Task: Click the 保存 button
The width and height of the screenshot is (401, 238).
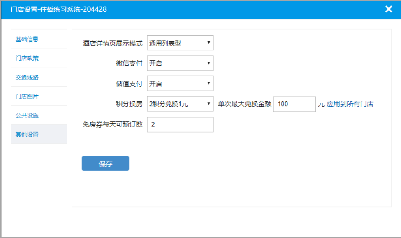Action: [x=106, y=163]
